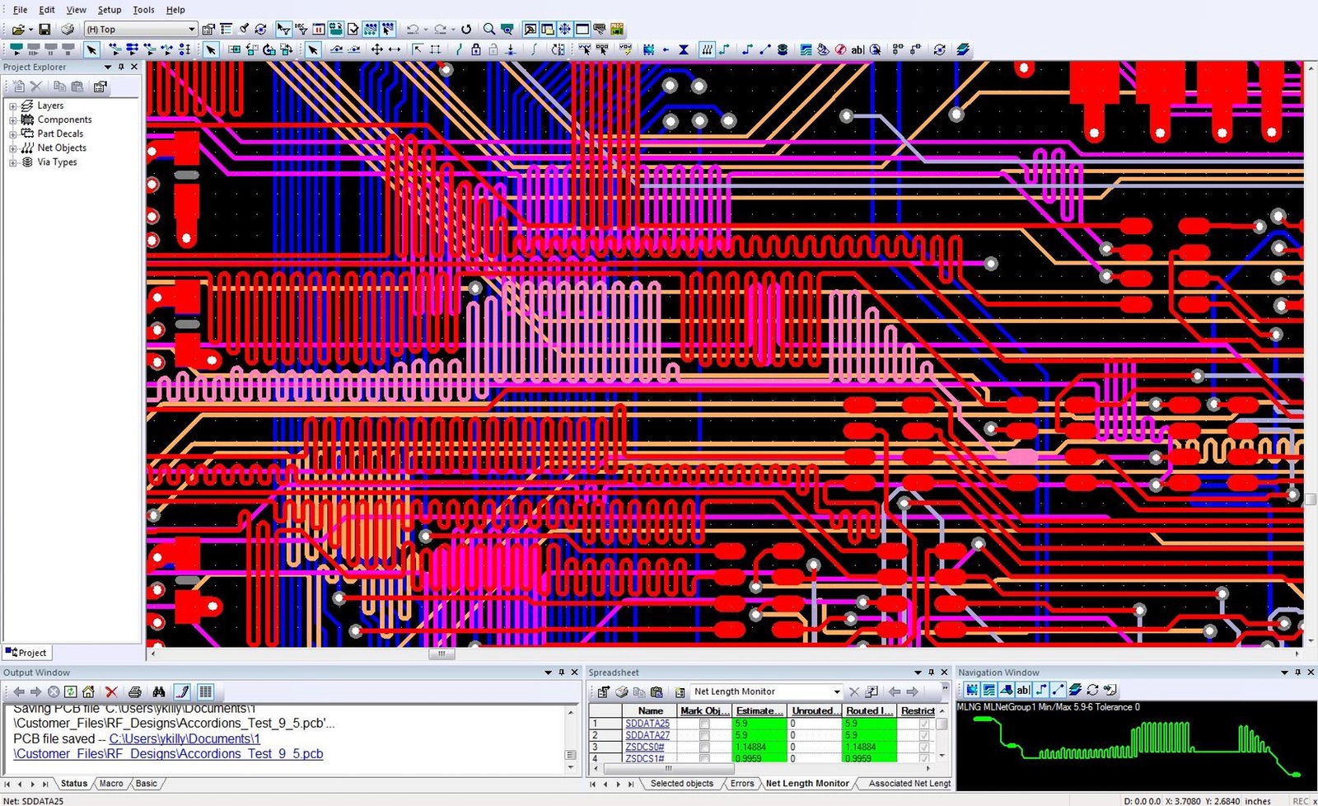The image size is (1318, 806).
Task: Click the properties icon in Project Explorer toolbar
Action: pos(100,86)
